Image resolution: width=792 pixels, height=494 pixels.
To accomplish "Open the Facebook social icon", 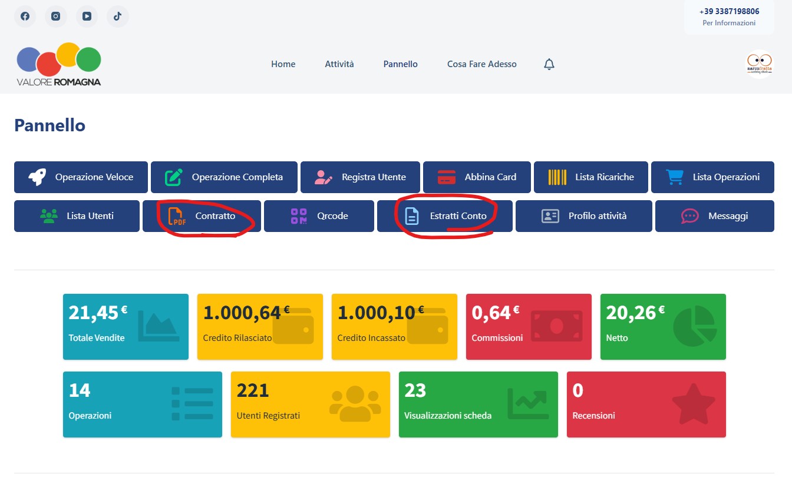I will point(25,16).
